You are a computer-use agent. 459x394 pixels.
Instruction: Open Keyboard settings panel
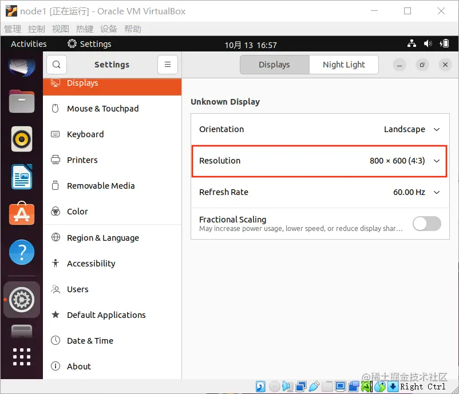[x=112, y=134]
